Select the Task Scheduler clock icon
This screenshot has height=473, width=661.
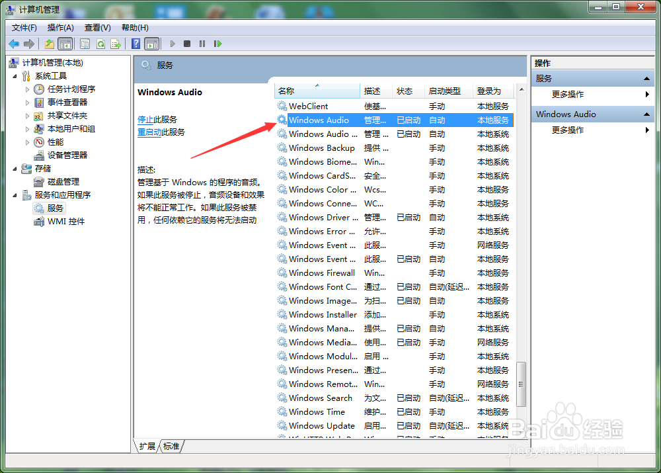point(39,89)
